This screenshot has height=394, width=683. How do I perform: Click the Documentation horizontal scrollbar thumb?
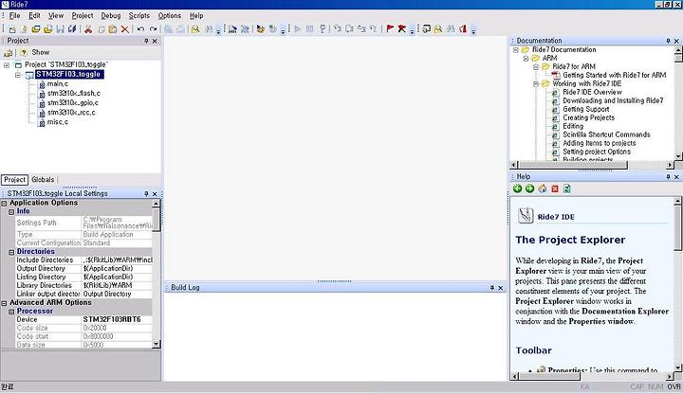(573, 165)
